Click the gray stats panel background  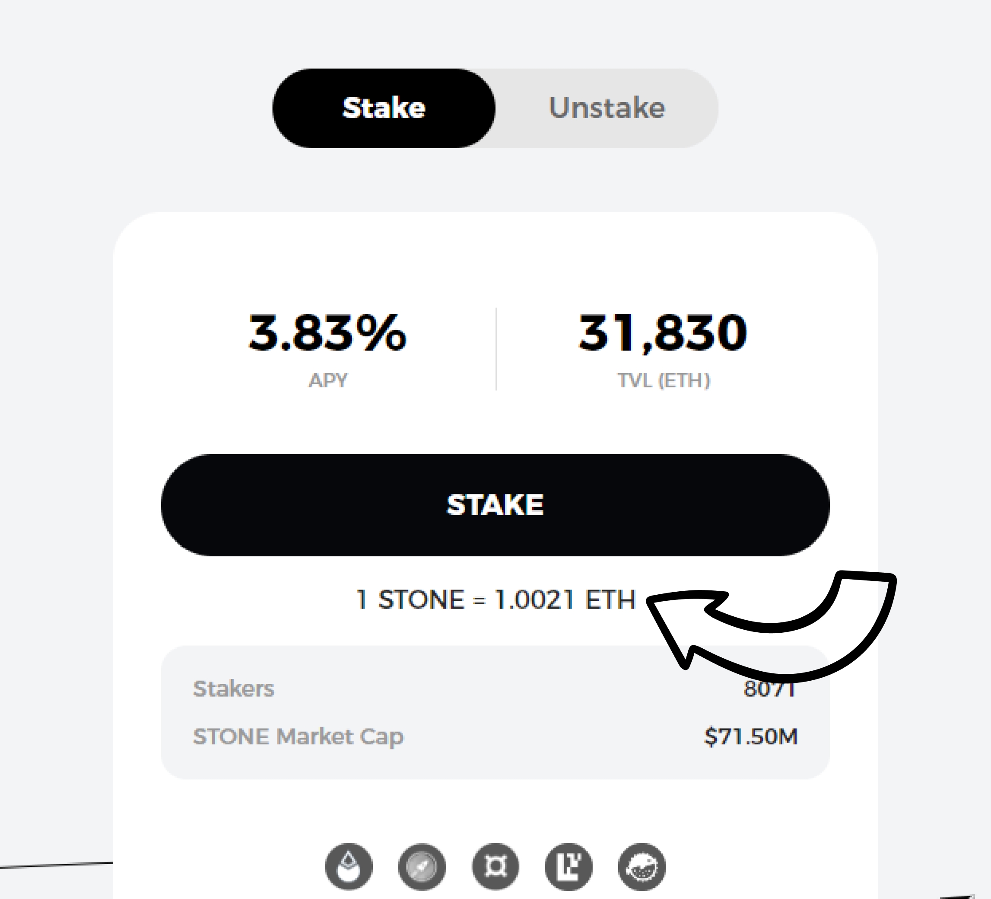coord(492,713)
